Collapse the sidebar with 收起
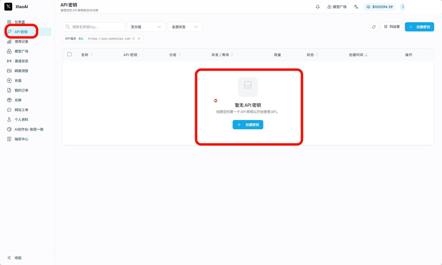Image resolution: width=442 pixels, height=265 pixels. click(x=14, y=258)
